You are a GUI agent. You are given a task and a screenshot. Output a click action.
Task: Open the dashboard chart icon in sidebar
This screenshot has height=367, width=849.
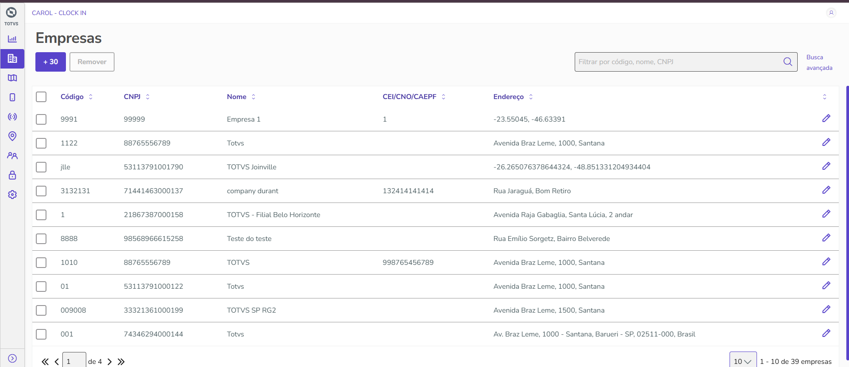coord(12,39)
